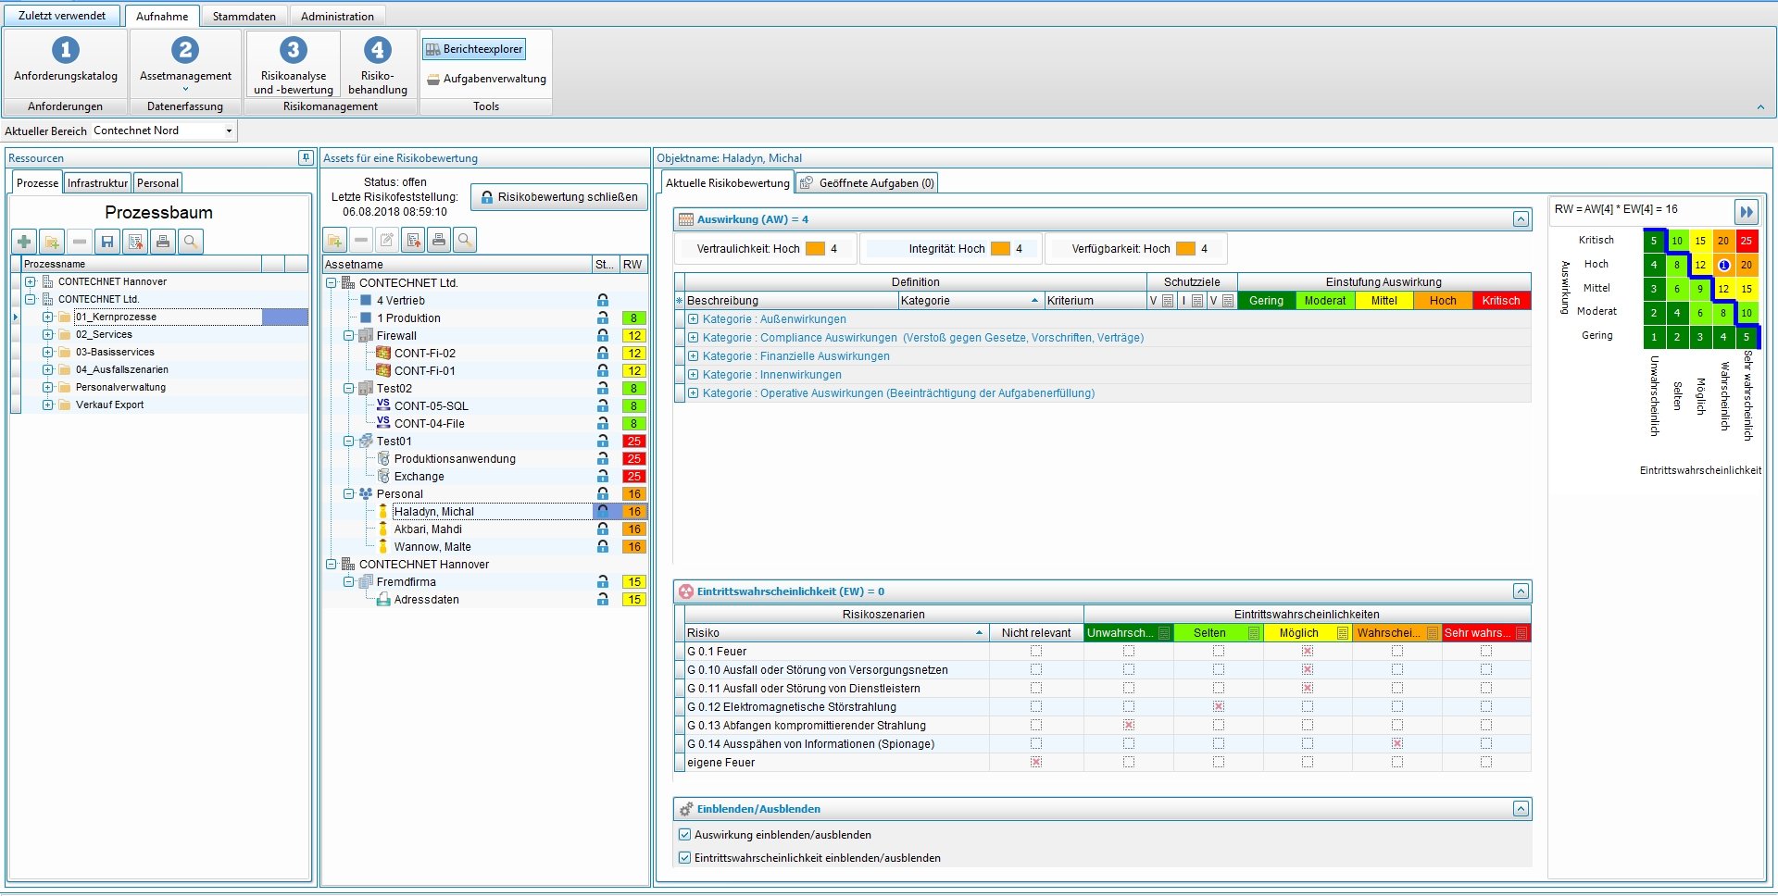The height and width of the screenshot is (896, 1778).
Task: Click the green plus icon in Prozessbaum toolbar
Action: pyautogui.click(x=24, y=242)
